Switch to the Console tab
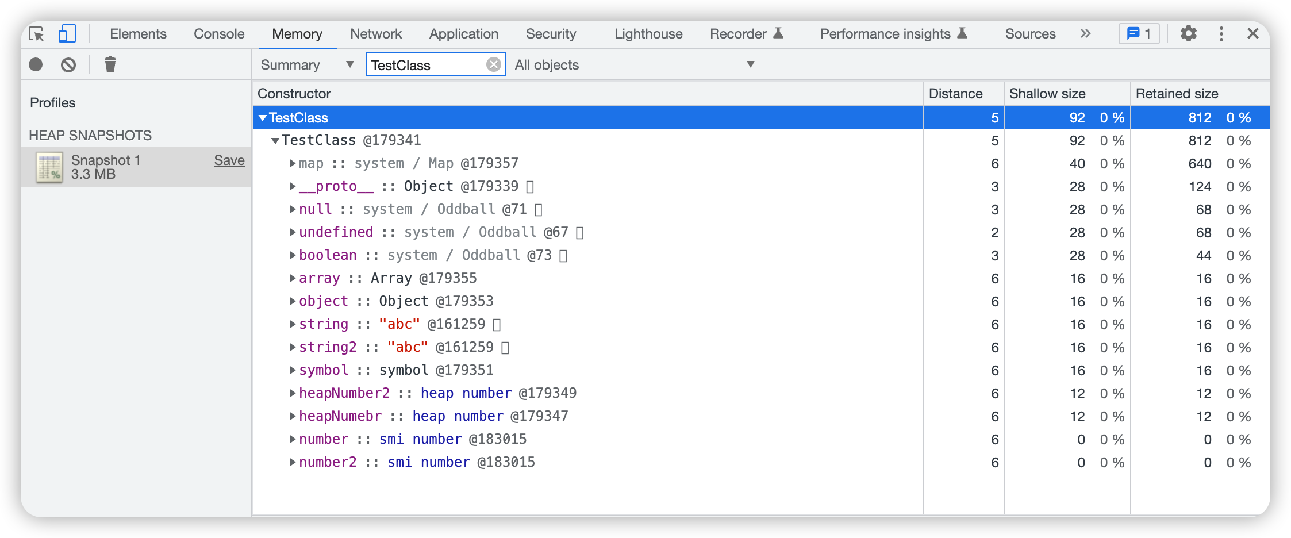The image size is (1291, 538). click(x=219, y=34)
